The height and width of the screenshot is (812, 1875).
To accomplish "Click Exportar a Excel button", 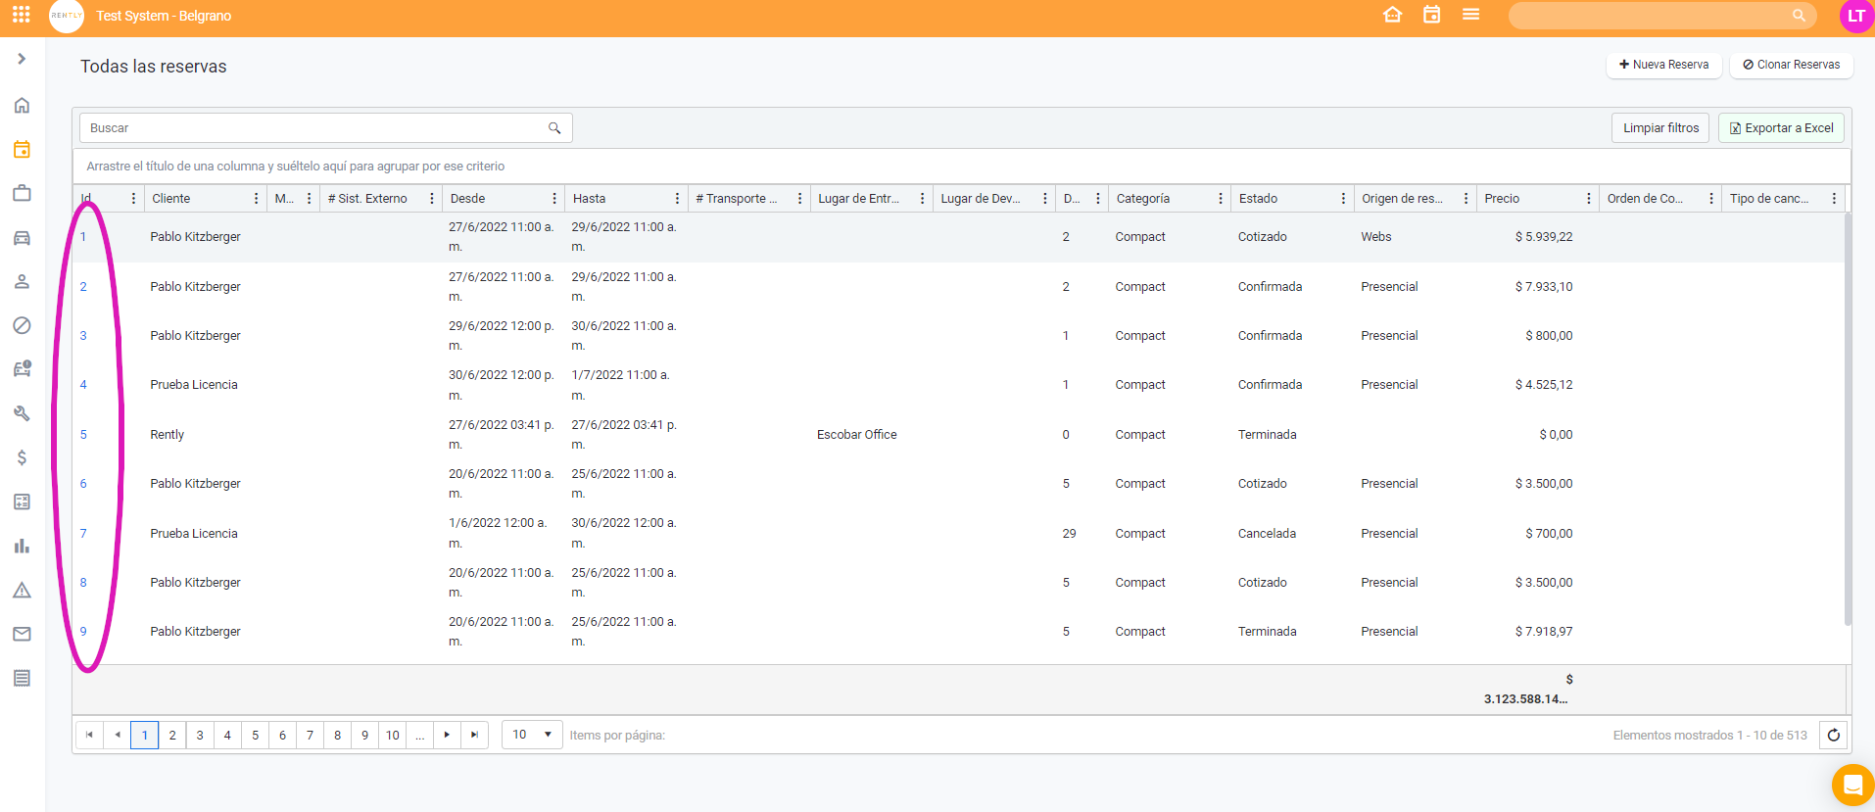I will click(1781, 128).
